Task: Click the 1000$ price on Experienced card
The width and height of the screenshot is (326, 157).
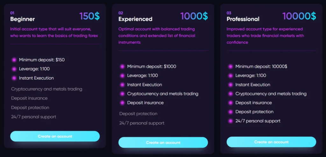Action: [x=194, y=16]
